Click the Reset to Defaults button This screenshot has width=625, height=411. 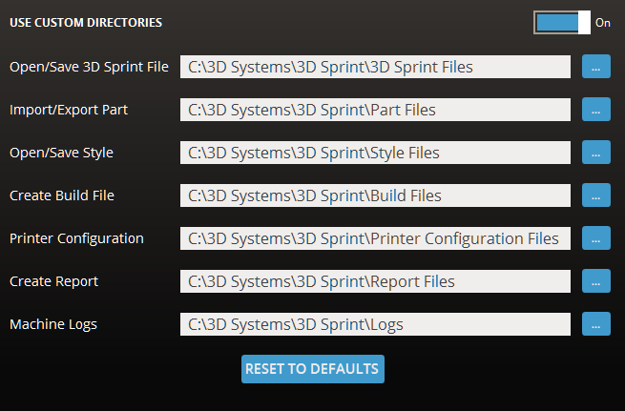313,369
